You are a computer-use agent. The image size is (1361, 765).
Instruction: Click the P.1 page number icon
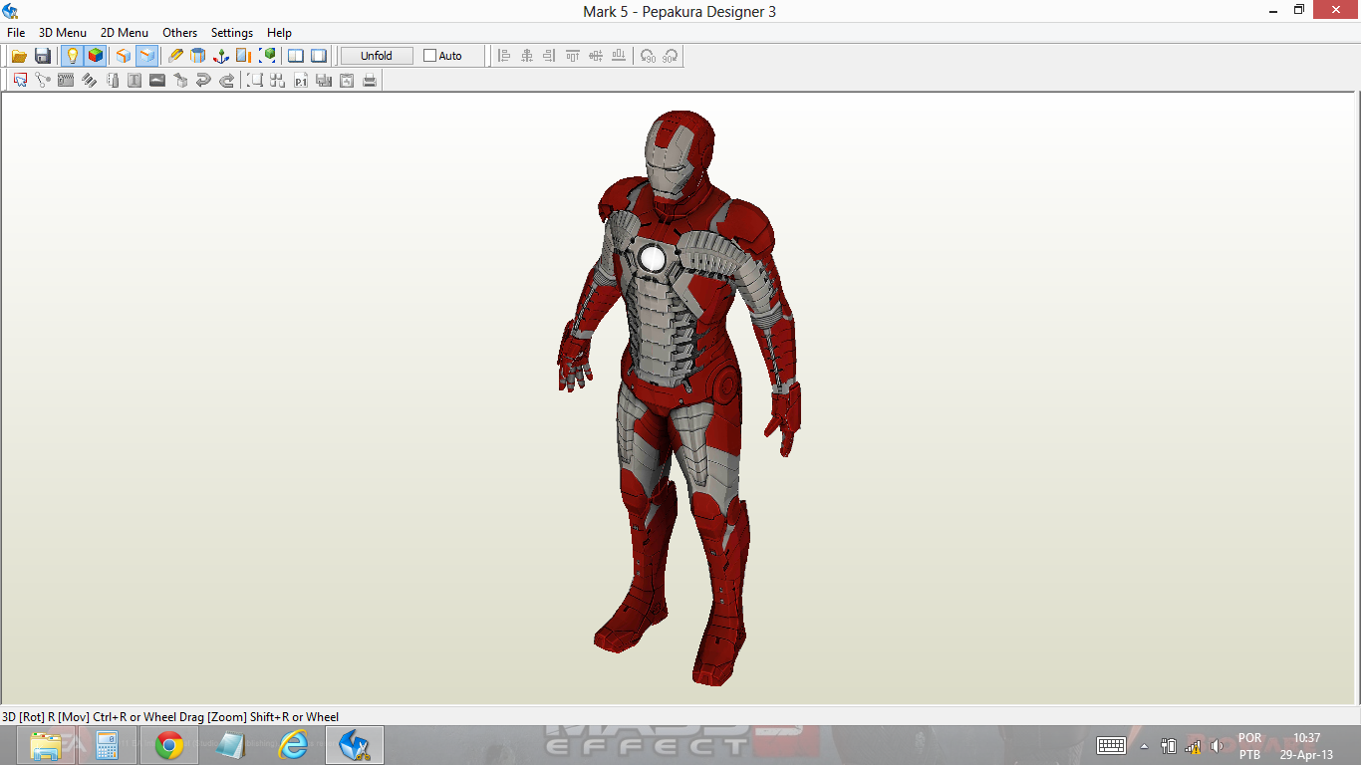tap(301, 81)
